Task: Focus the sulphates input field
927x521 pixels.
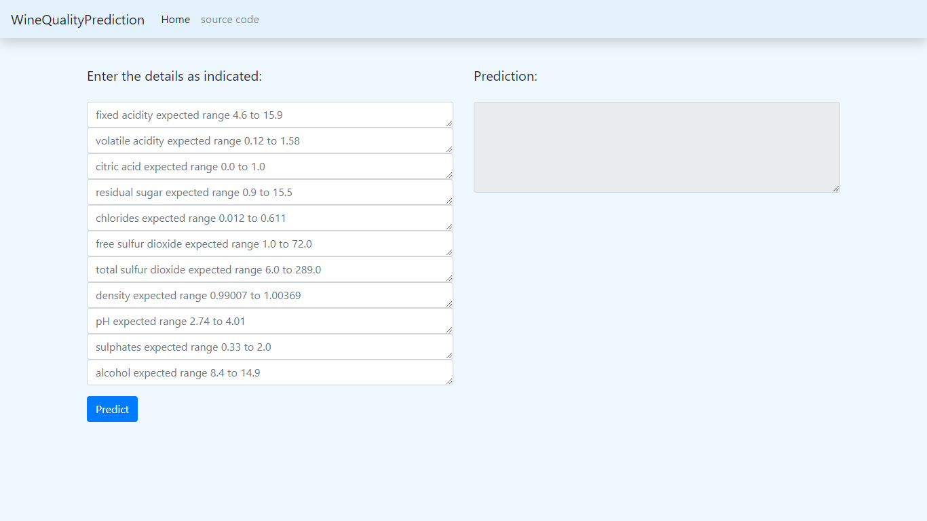Action: point(270,347)
